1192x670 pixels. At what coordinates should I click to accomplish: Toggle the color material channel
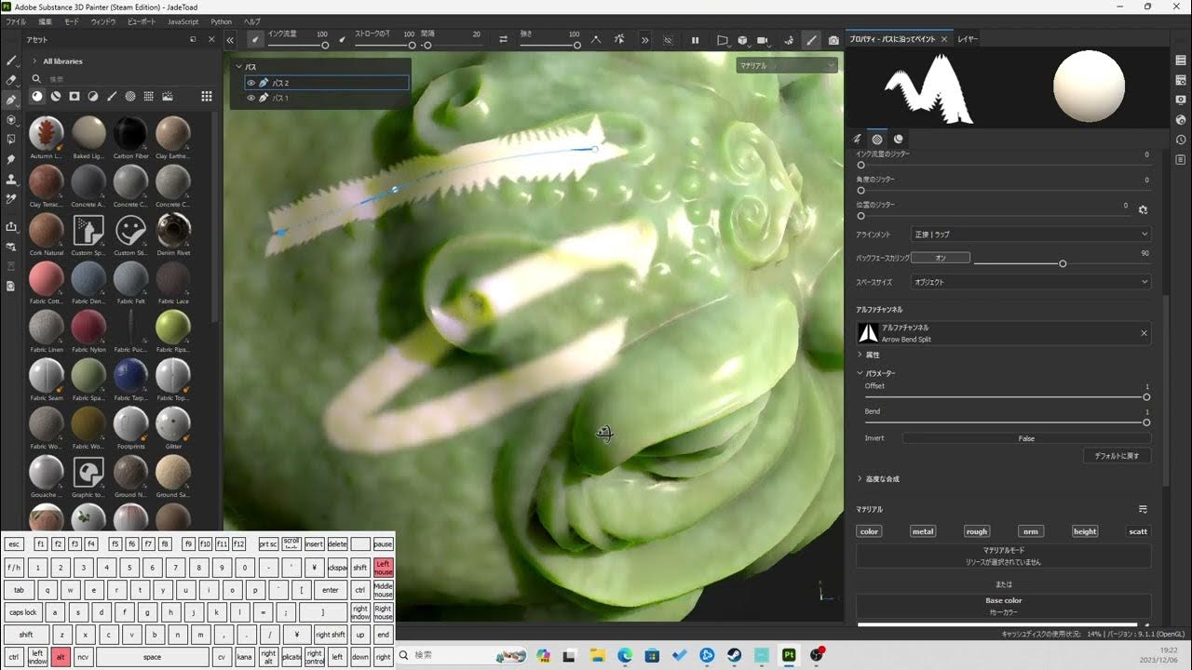[869, 531]
